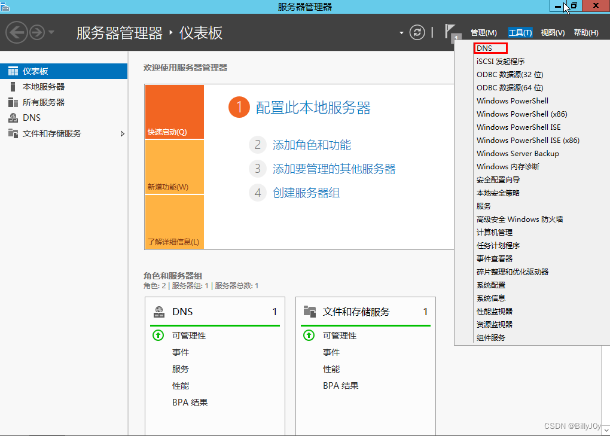Select the 了解详细信息(L) tile
This screenshot has width=610, height=436.
[x=174, y=222]
